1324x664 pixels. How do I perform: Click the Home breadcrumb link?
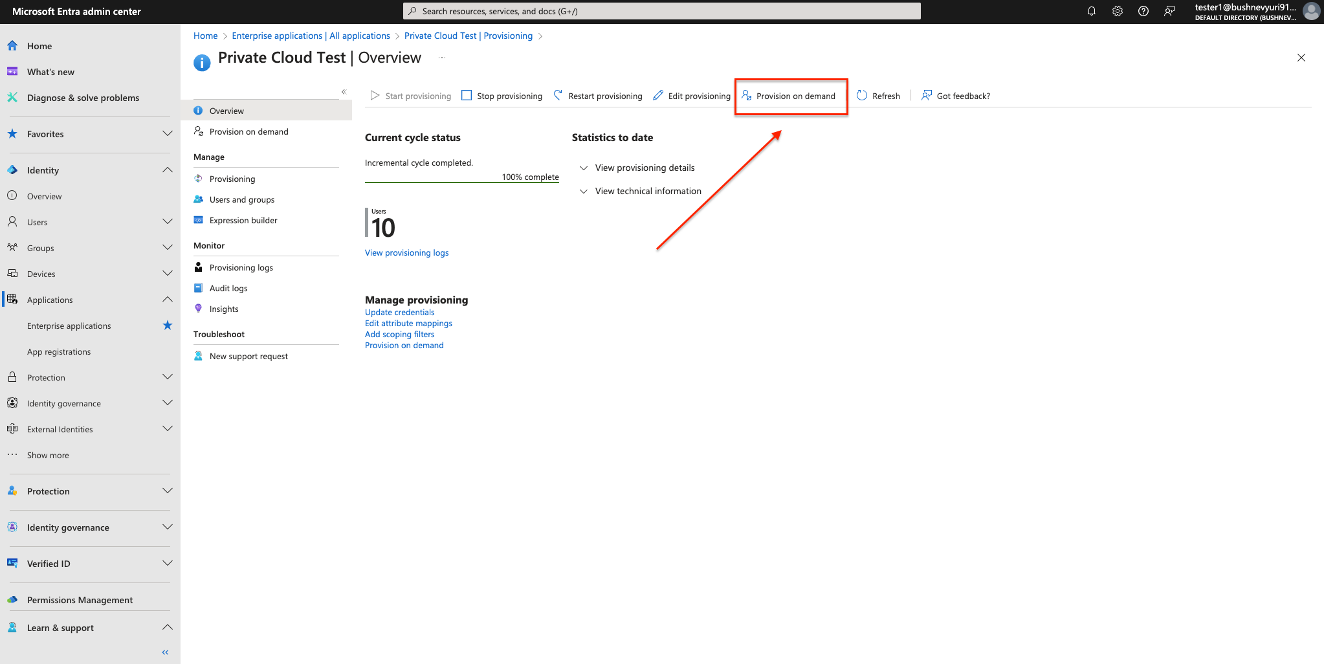click(206, 36)
